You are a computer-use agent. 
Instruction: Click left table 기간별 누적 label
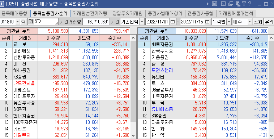[x=19, y=31]
